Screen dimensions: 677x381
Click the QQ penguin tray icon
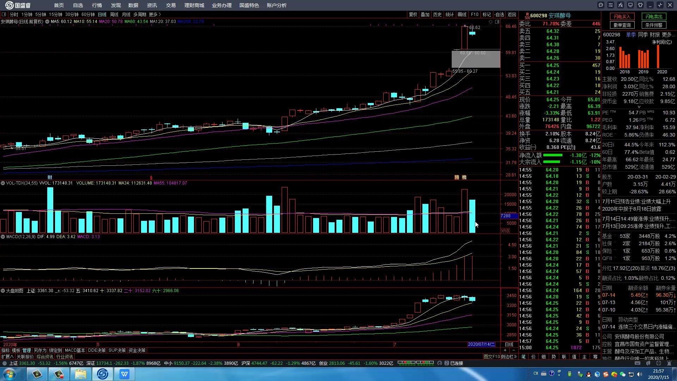pyautogui.click(x=588, y=374)
